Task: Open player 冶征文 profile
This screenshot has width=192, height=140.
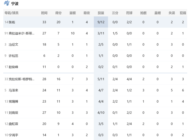Action: coord(13,45)
